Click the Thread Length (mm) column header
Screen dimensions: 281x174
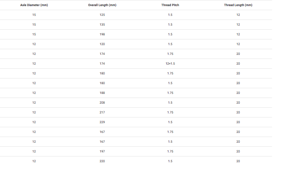tap(238, 5)
